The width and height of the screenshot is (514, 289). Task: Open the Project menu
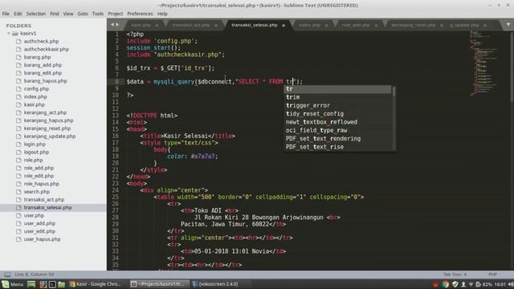tap(116, 14)
